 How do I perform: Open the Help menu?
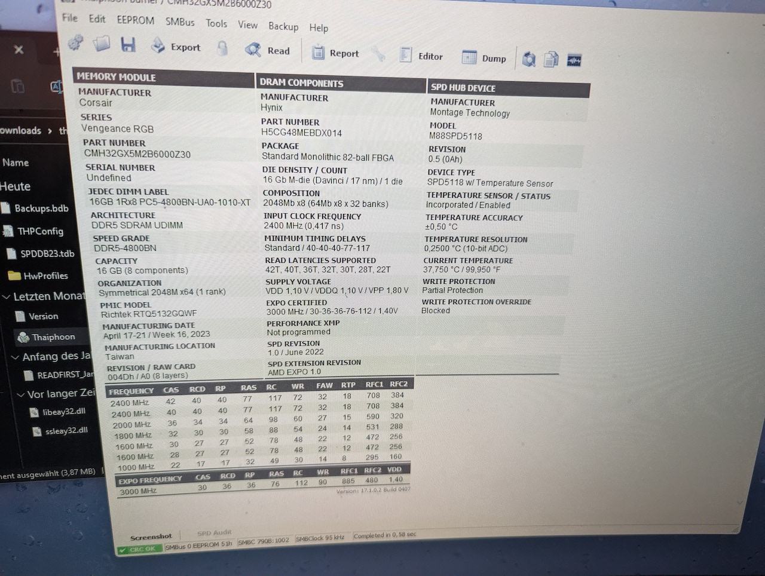[319, 27]
